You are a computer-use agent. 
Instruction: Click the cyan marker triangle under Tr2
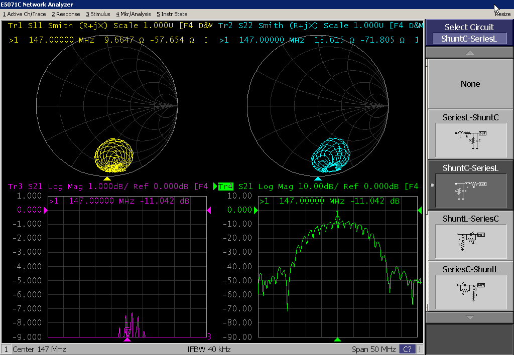pos(317,178)
